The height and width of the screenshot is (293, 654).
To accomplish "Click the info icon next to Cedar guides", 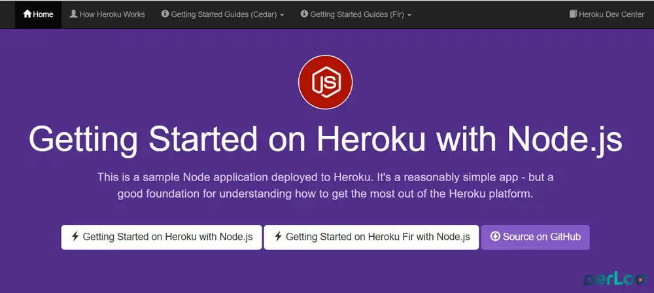I will (x=165, y=14).
